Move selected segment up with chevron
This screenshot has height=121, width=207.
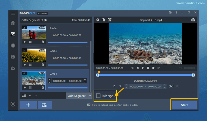30,96
